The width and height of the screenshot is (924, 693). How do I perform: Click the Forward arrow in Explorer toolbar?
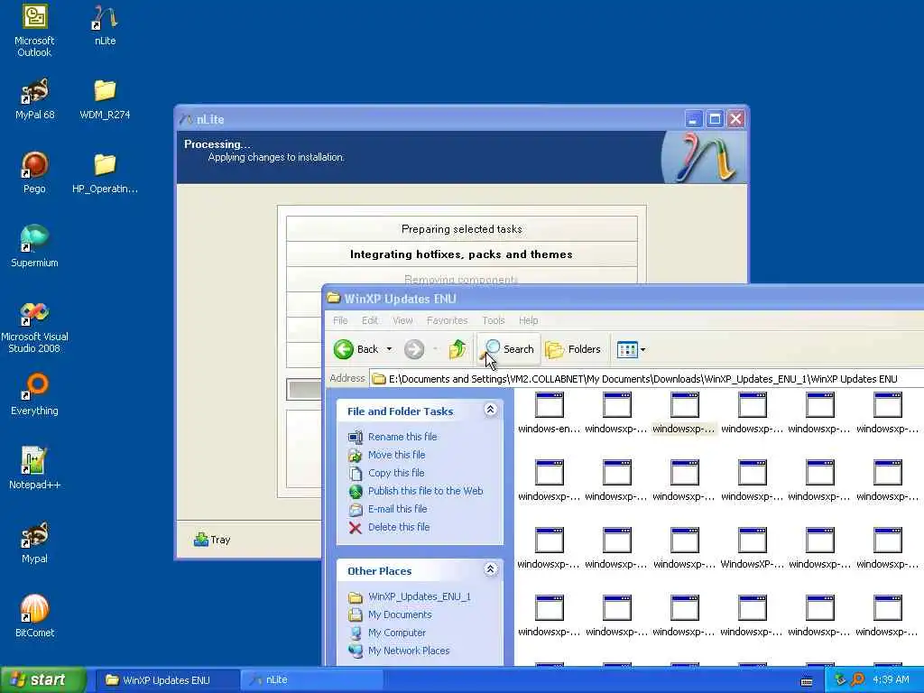[414, 349]
